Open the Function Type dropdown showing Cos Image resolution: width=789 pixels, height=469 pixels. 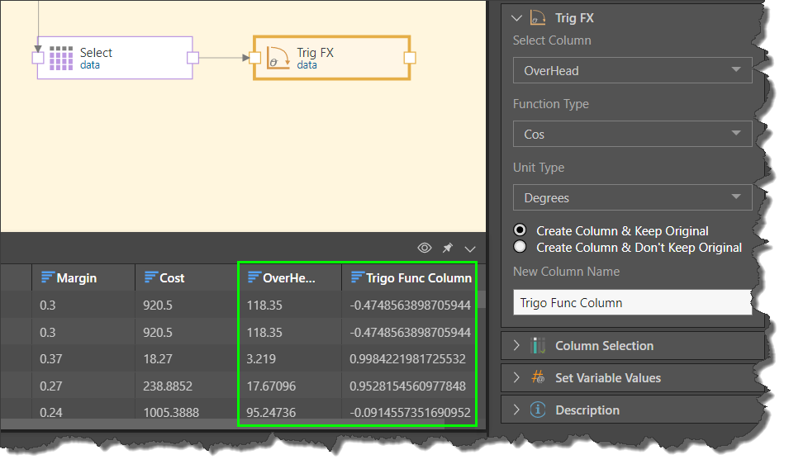632,134
